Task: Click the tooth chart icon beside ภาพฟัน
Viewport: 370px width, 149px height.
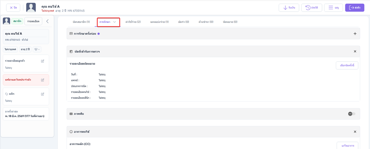Action: point(71,114)
